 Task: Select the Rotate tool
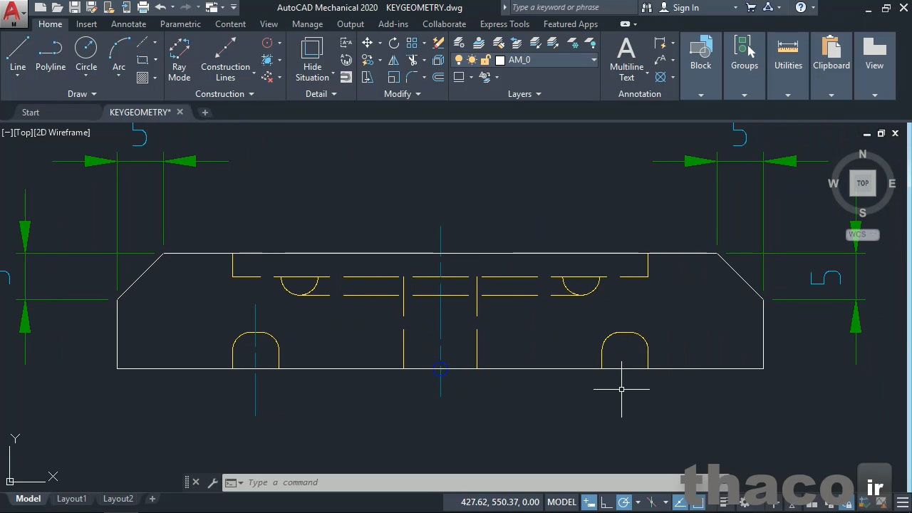[x=394, y=43]
